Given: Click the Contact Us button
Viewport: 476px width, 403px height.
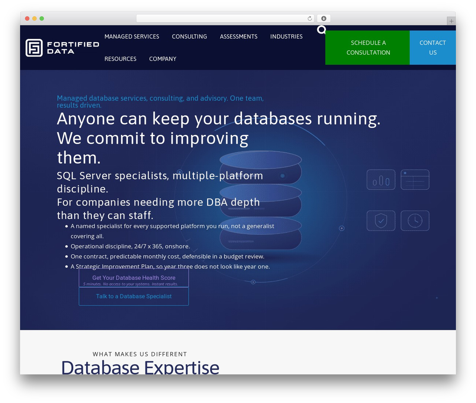Looking at the screenshot, I should click(433, 48).
